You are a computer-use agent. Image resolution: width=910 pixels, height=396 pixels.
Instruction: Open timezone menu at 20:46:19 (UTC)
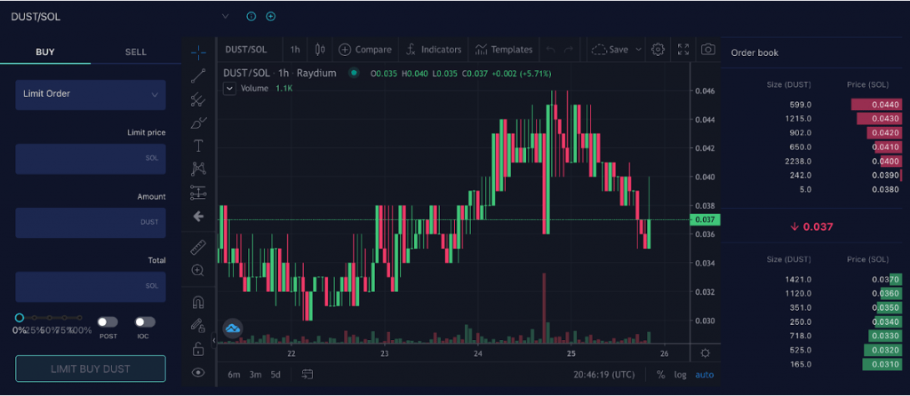604,375
